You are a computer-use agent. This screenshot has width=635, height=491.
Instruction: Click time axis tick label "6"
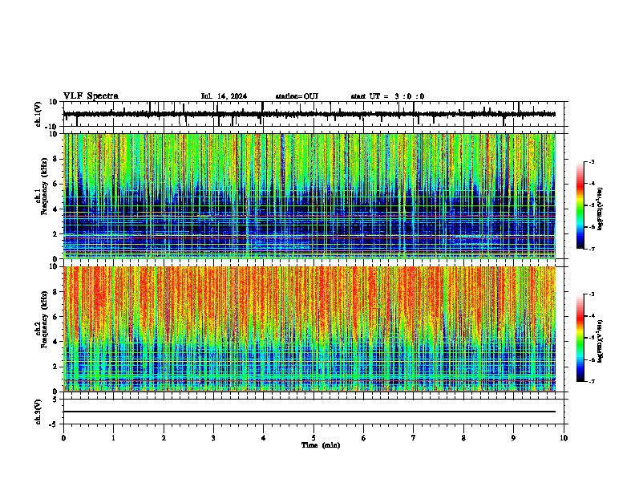364,438
